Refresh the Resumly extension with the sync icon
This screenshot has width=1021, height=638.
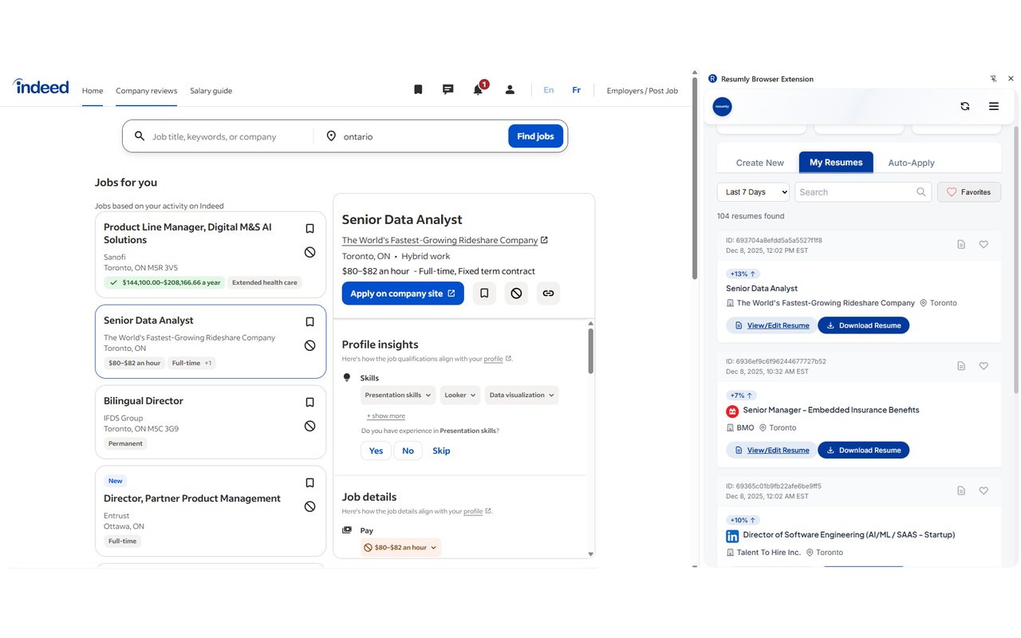click(964, 105)
